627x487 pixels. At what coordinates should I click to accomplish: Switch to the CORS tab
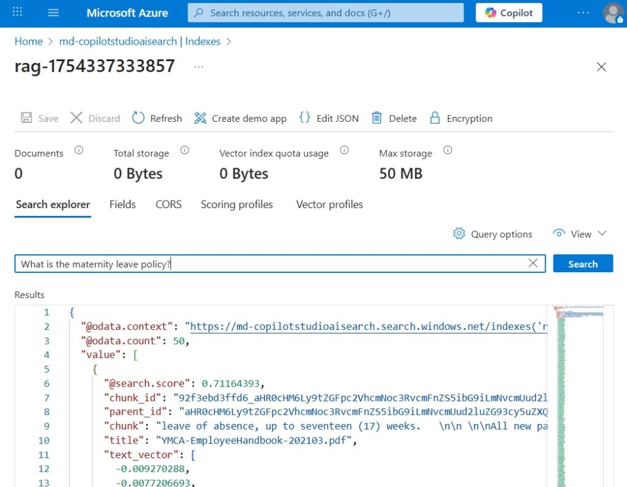(168, 204)
